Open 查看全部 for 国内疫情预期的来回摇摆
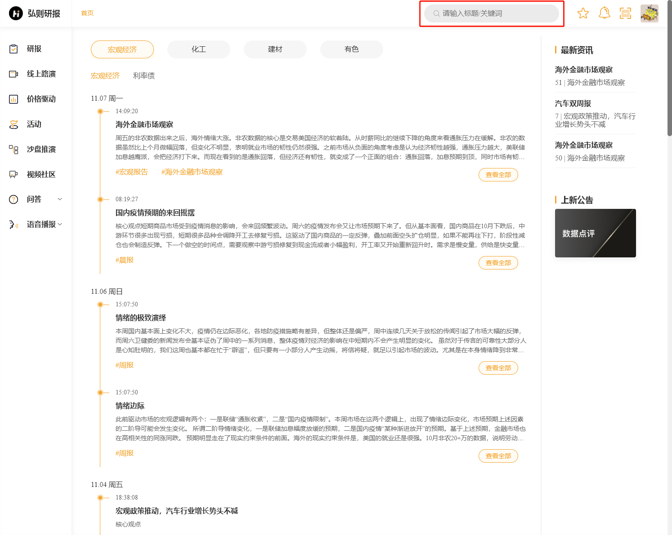This screenshot has width=672, height=535. pyautogui.click(x=498, y=263)
